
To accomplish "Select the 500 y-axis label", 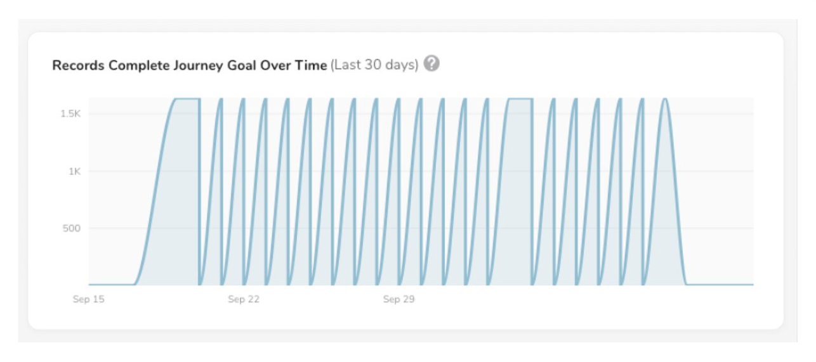I will click(x=71, y=228).
